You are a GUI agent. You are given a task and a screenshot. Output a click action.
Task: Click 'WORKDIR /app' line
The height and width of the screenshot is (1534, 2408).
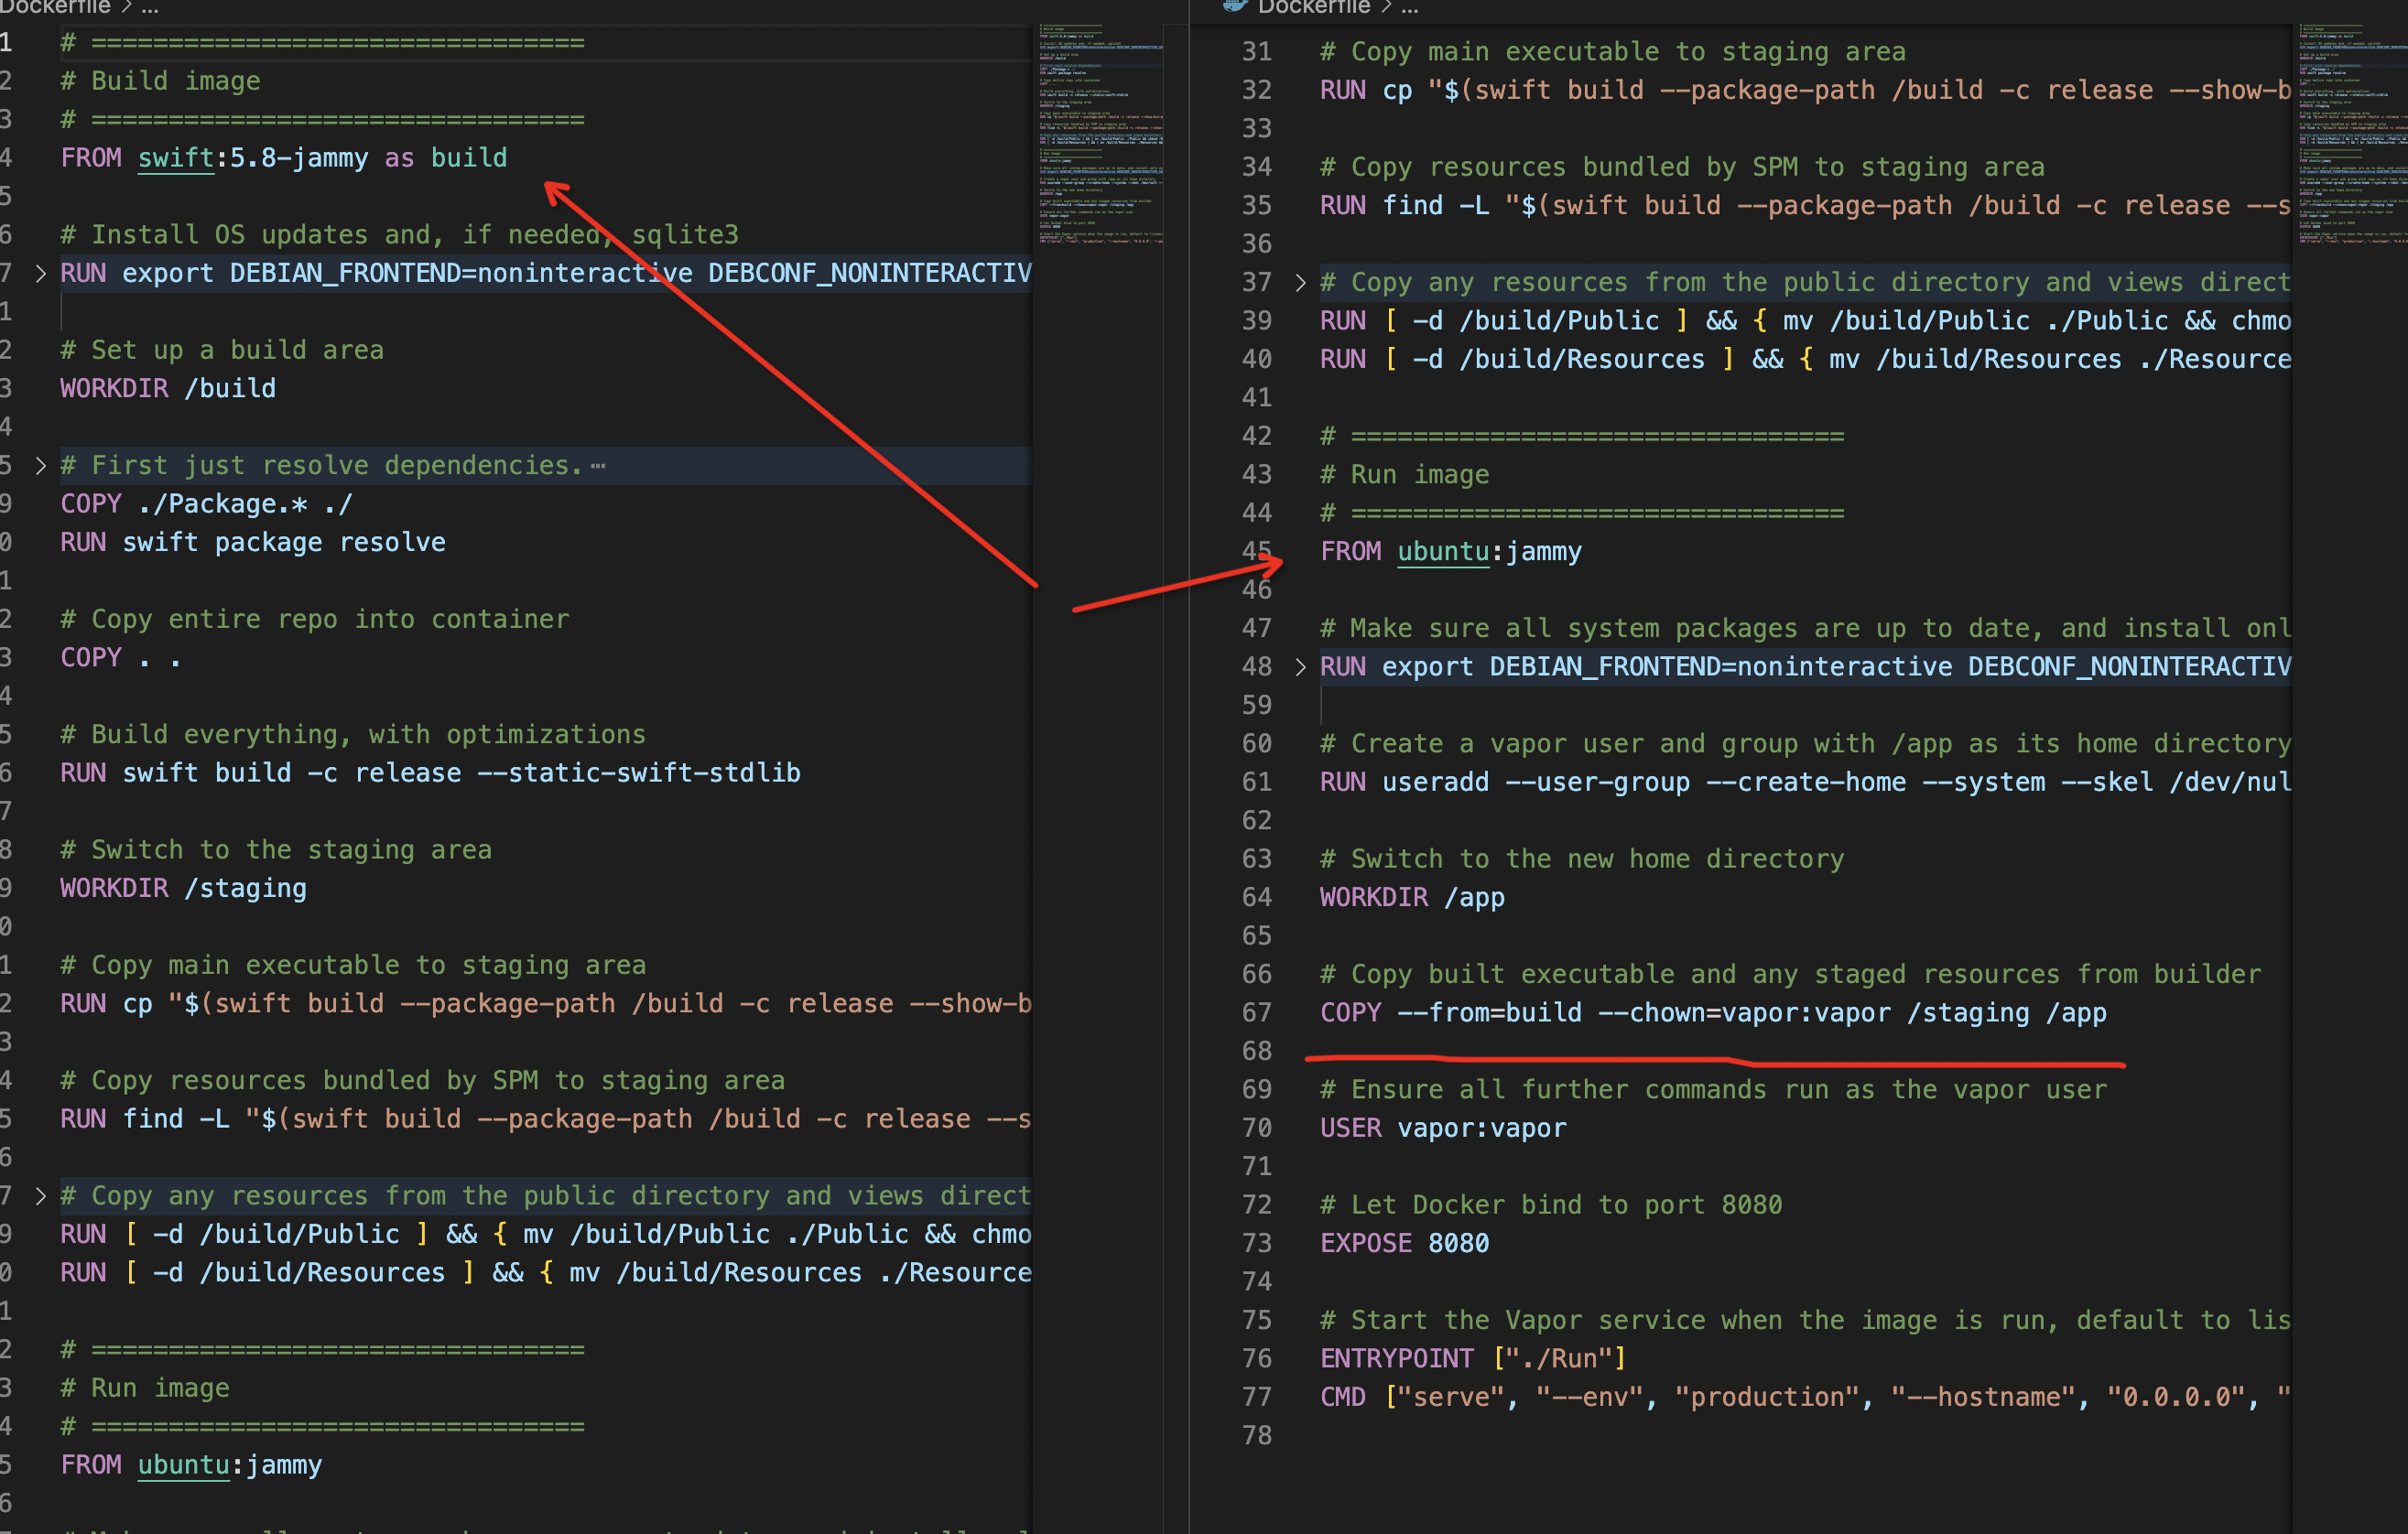click(1412, 897)
